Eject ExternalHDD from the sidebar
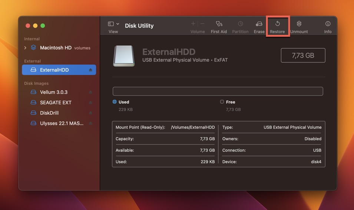The height and width of the screenshot is (210, 354). click(x=90, y=70)
